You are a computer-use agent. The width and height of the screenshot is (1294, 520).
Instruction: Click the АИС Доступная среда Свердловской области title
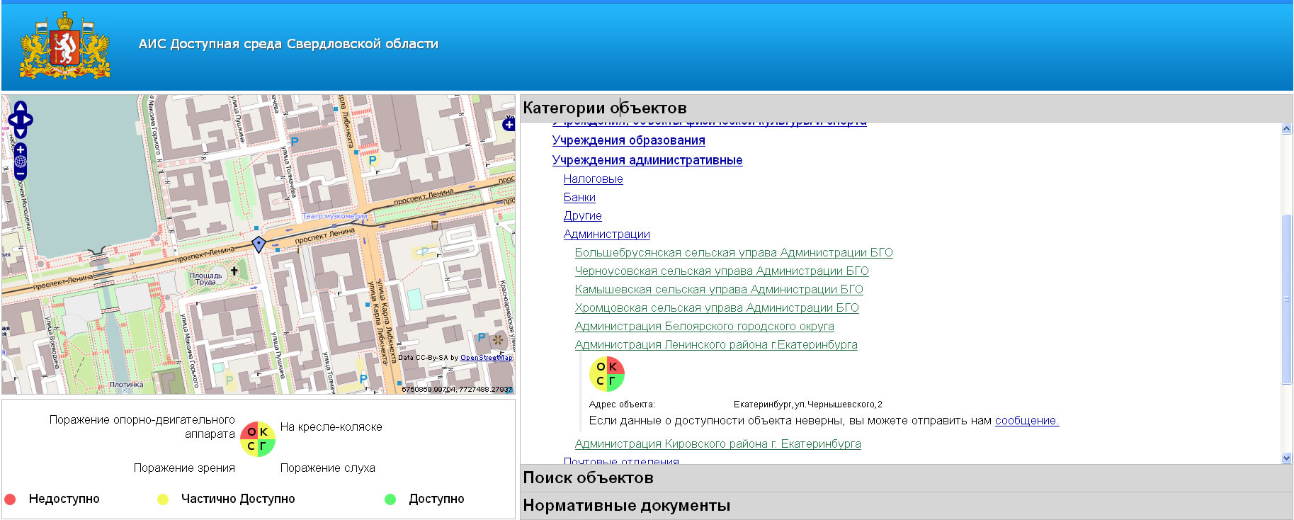click(288, 44)
